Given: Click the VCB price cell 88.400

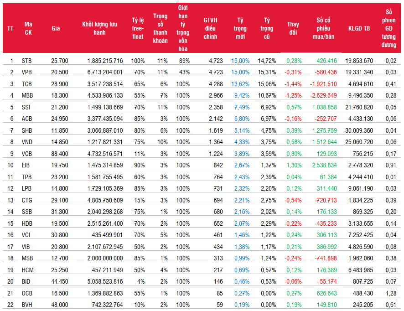Looking at the screenshot, I should (x=60, y=153).
